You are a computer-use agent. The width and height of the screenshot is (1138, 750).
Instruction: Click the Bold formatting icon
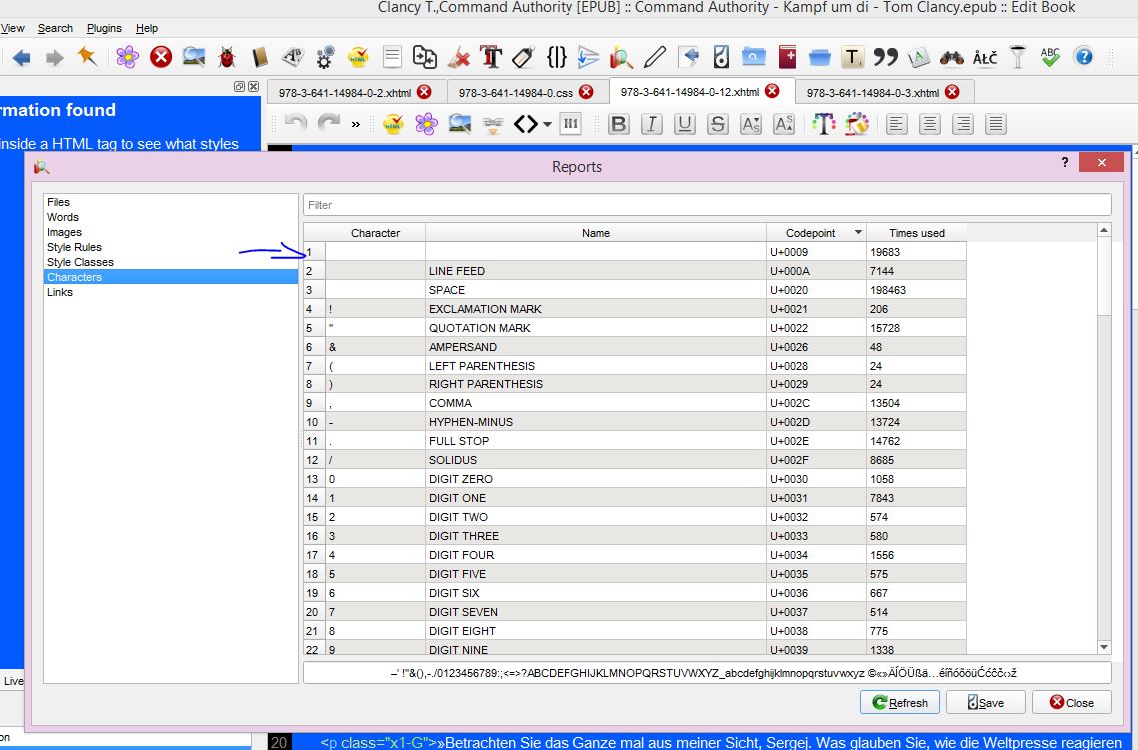click(619, 125)
